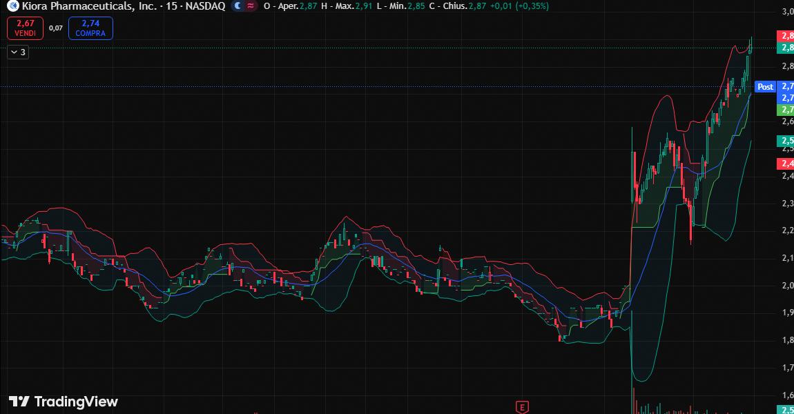Click the red 2,8 label atop price axis
This screenshot has height=414, width=794.
point(786,36)
